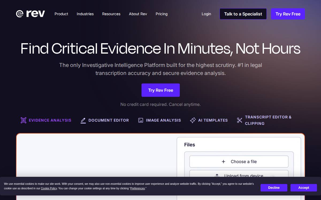Decline non-essential cookies
This screenshot has height=200, width=321.
(x=274, y=188)
